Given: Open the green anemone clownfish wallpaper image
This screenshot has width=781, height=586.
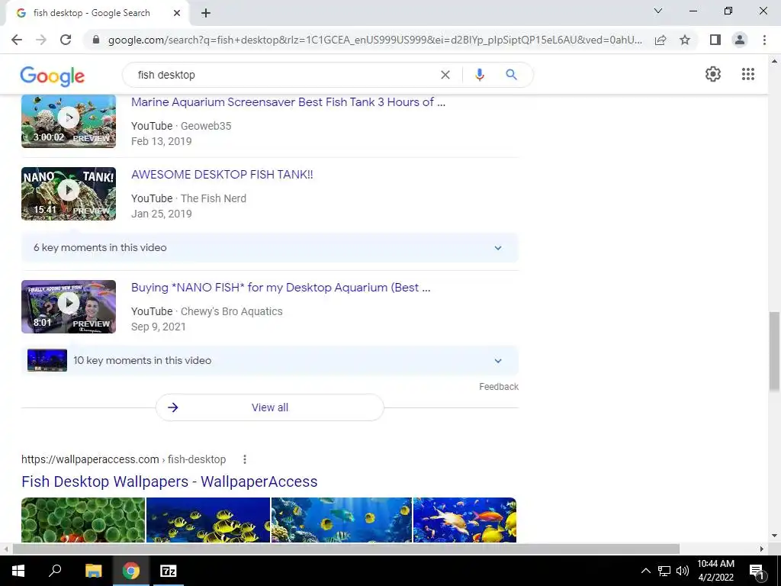Looking at the screenshot, I should pyautogui.click(x=83, y=520).
